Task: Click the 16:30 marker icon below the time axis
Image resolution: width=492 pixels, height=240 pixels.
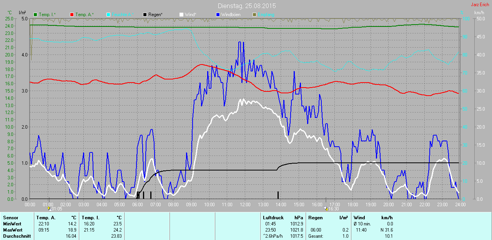Action: click(x=326, y=209)
